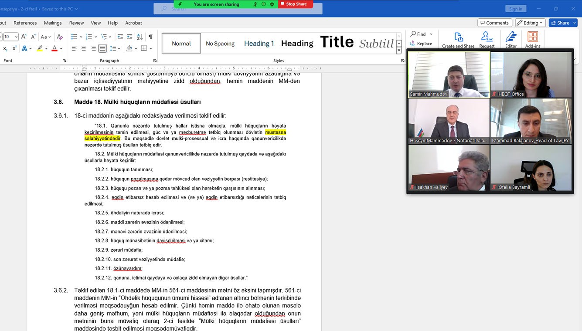
Task: Apply the Title style
Action: [337, 42]
